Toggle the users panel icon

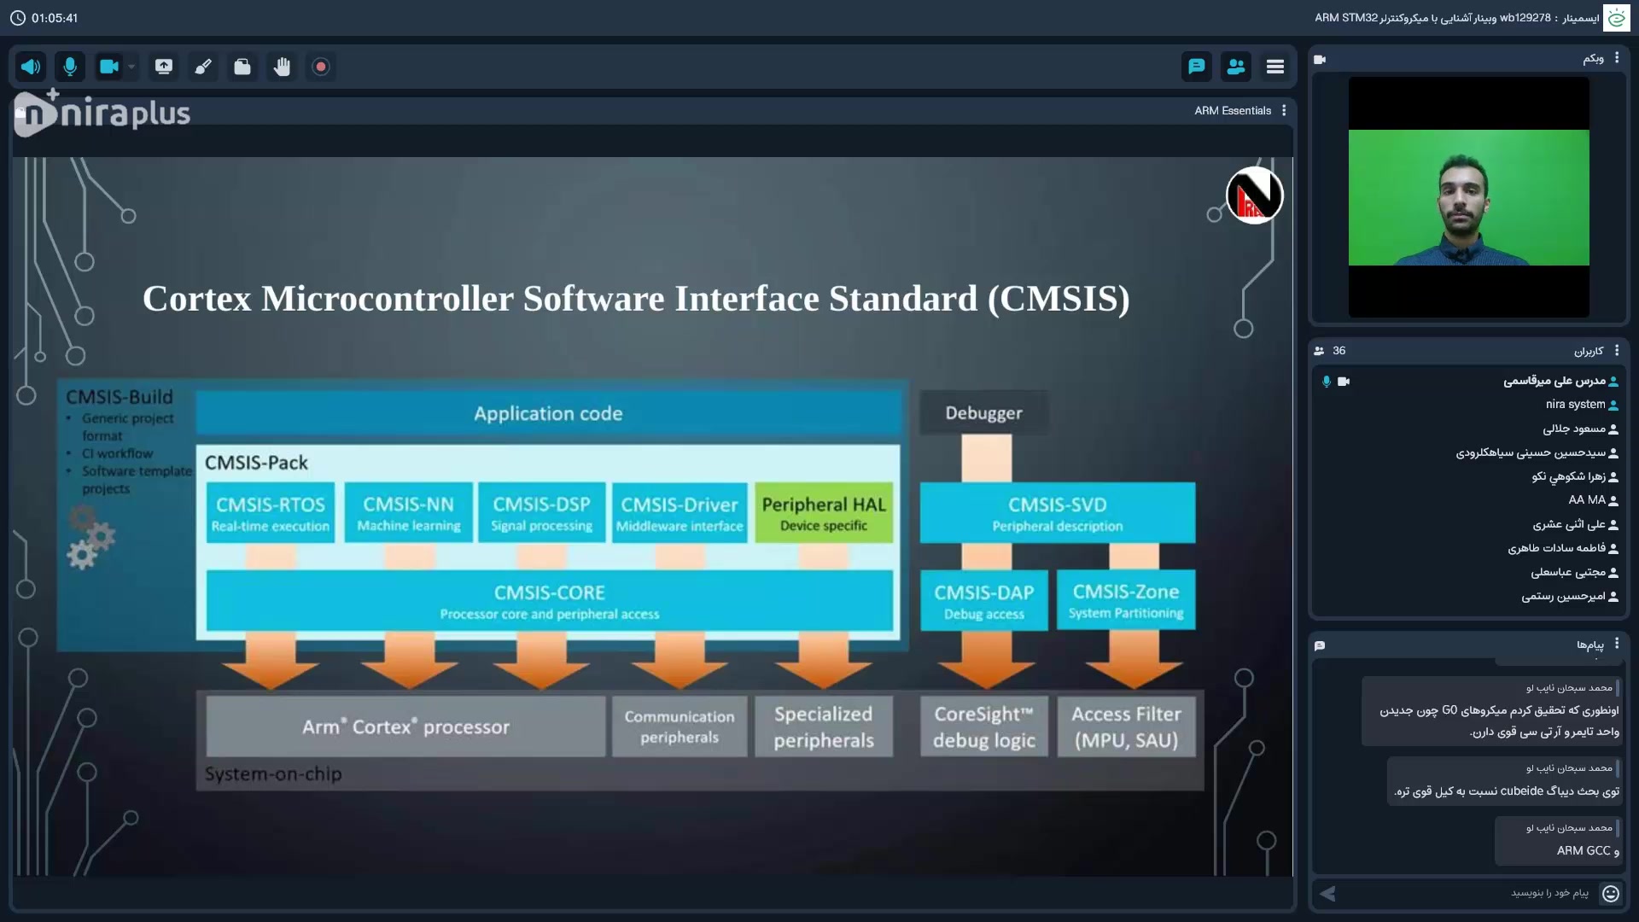pyautogui.click(x=1236, y=67)
